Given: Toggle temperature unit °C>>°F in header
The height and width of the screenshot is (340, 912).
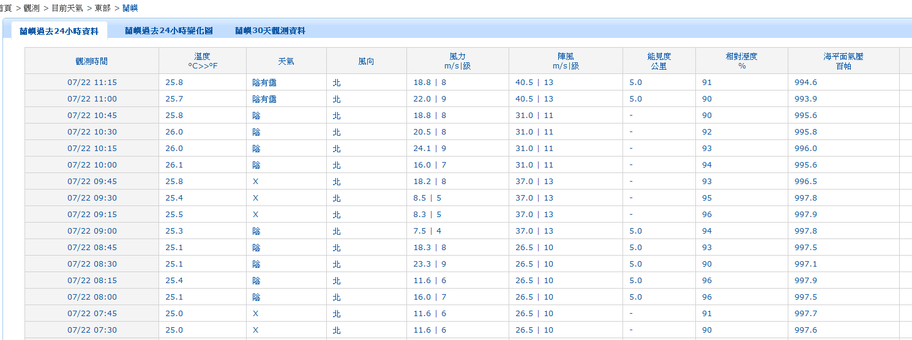Looking at the screenshot, I should (x=203, y=66).
